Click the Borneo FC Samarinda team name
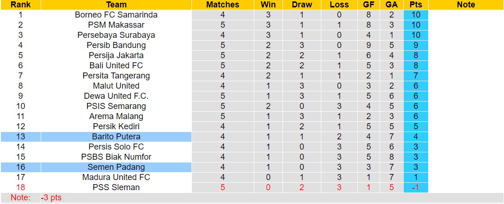The image size is (504, 204). [x=116, y=15]
